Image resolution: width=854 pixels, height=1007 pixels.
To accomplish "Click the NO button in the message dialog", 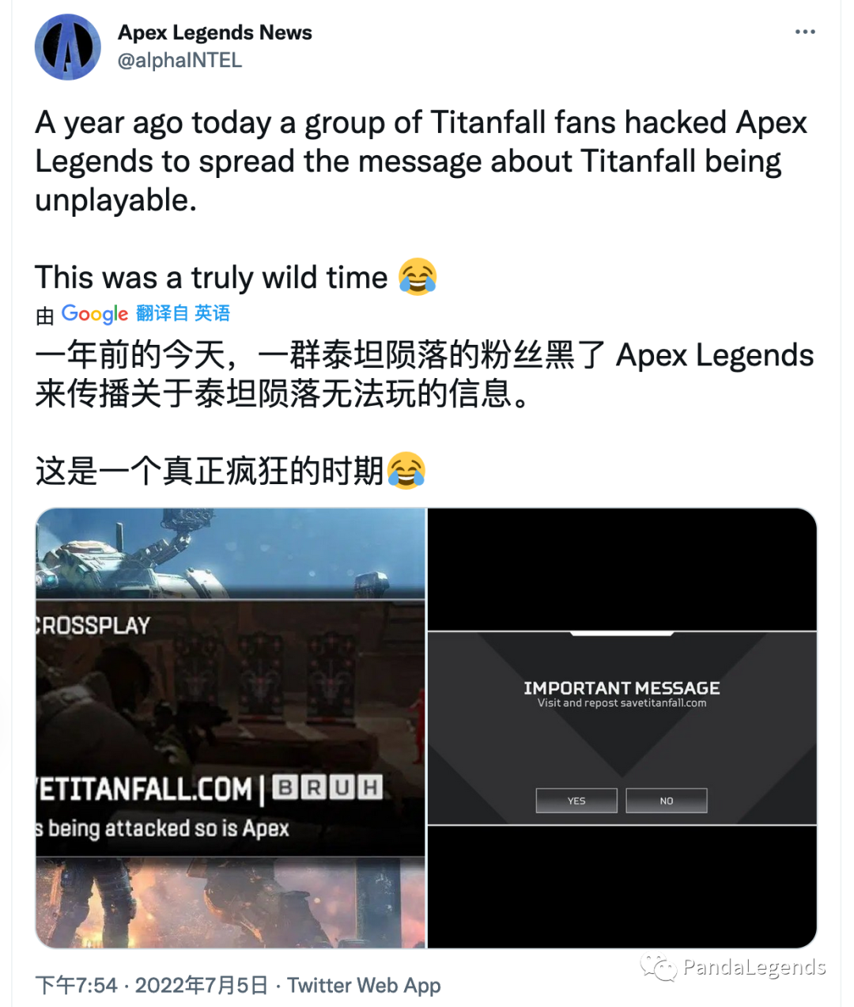I will coord(667,801).
